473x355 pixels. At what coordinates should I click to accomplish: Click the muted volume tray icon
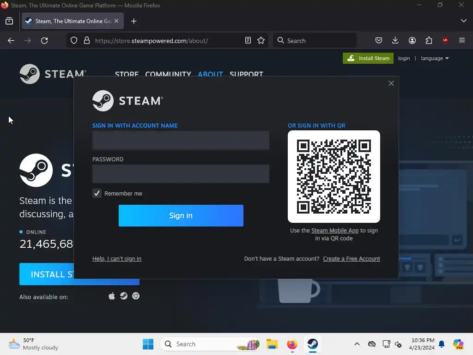(x=398, y=344)
